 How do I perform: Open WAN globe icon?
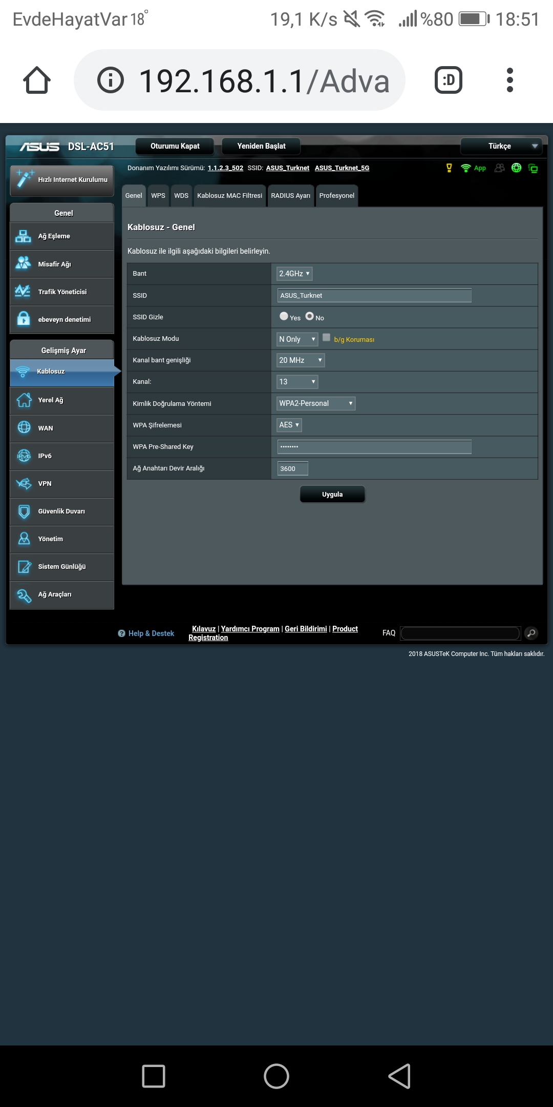[24, 427]
